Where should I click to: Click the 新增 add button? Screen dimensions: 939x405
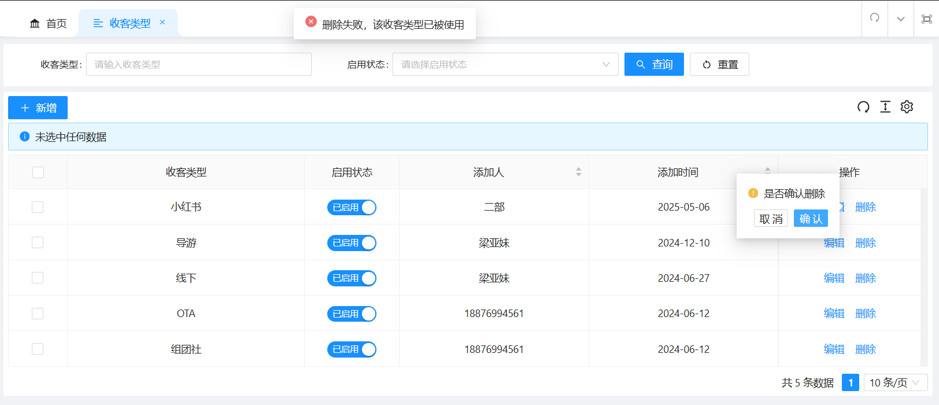tap(38, 108)
